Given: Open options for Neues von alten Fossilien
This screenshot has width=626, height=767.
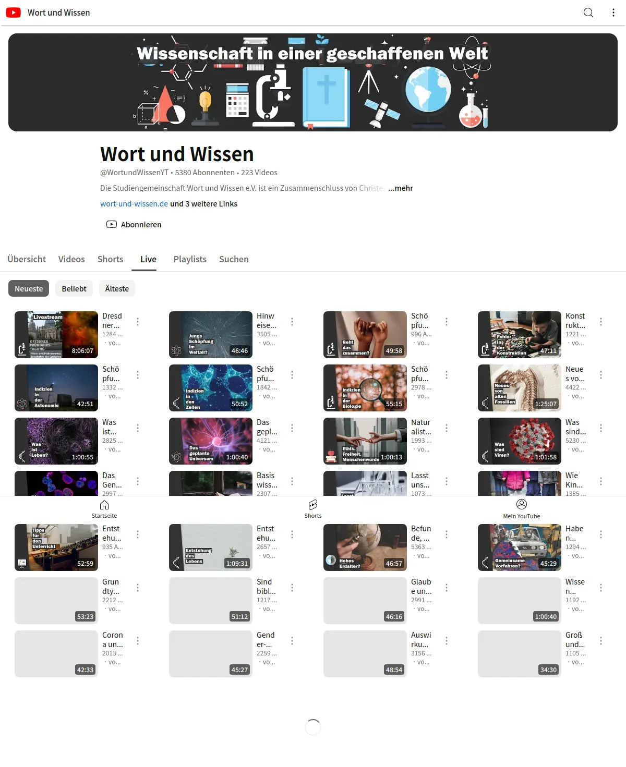Looking at the screenshot, I should coord(601,375).
